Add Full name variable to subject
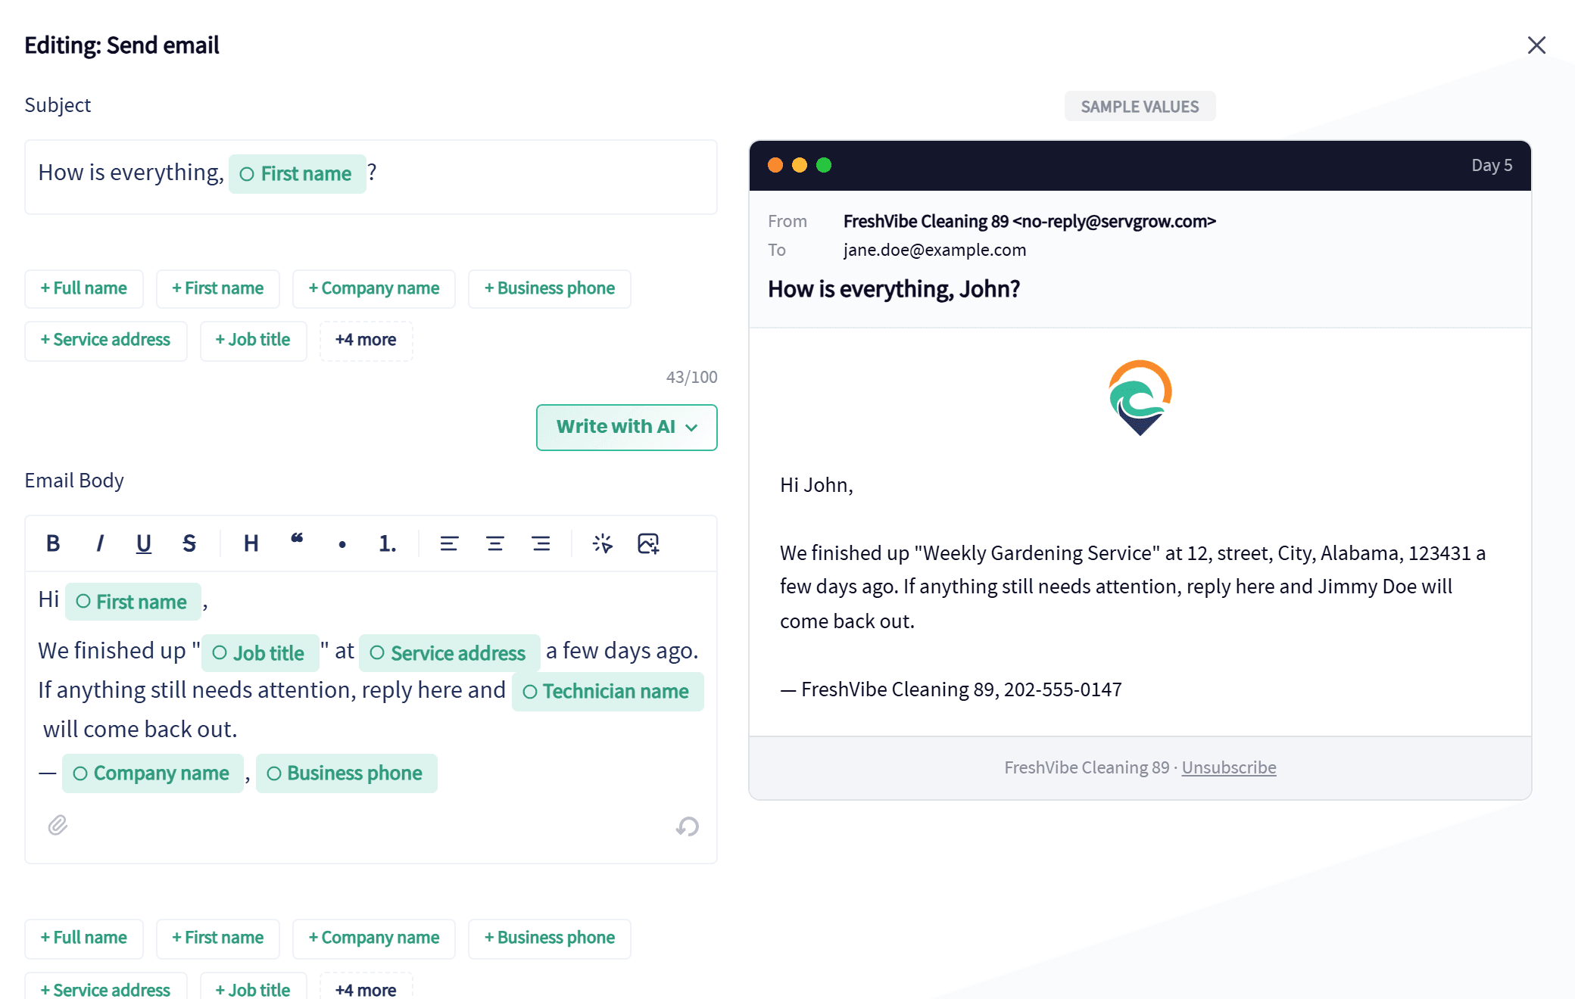Viewport: 1575px width, 999px height. 84,289
